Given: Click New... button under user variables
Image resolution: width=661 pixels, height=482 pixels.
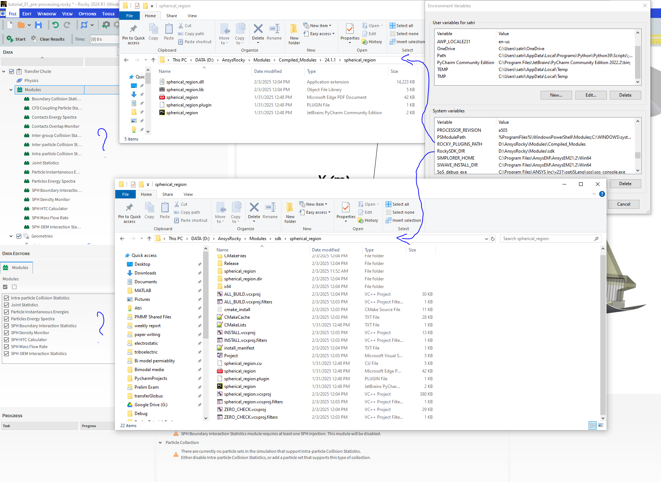Looking at the screenshot, I should point(556,95).
